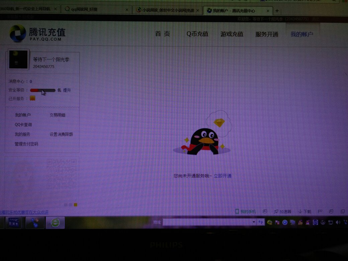Screen dimensions: 348x261
Task: Open 管理支付密码 in the sidebar
Action: click(26, 144)
